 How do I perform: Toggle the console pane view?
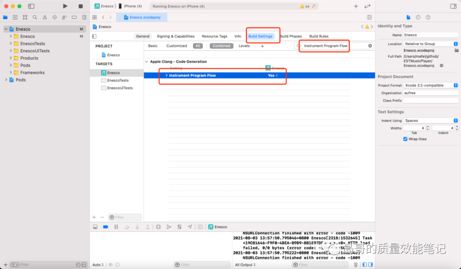371,265
